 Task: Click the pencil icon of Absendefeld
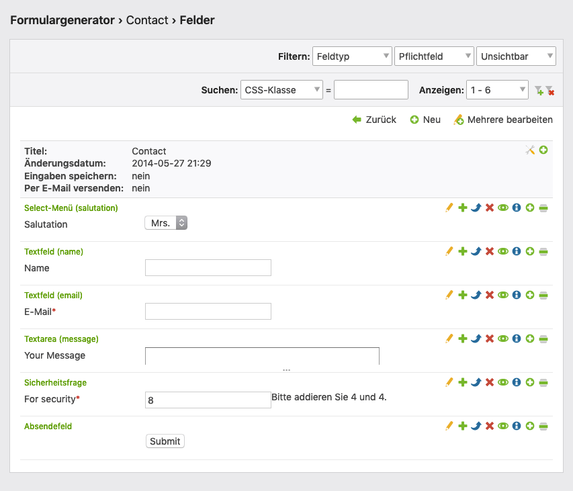point(449,426)
